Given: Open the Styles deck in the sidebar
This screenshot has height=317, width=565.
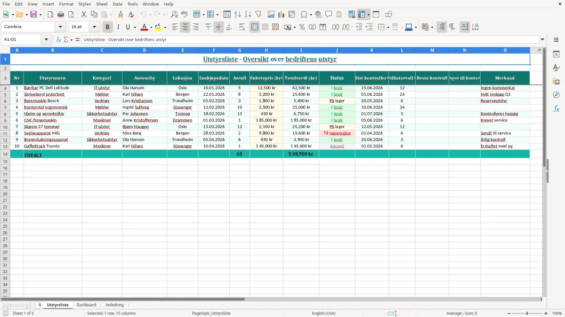Looking at the screenshot, I should [x=556, y=68].
